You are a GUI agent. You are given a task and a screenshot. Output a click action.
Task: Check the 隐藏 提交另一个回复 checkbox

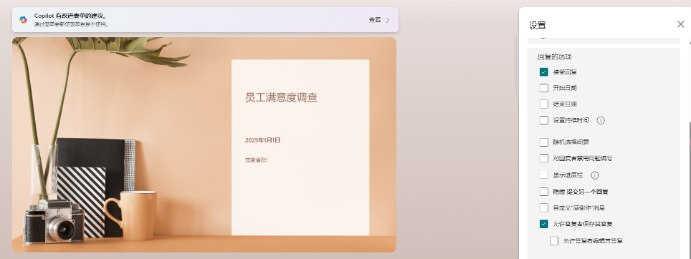pyautogui.click(x=544, y=192)
